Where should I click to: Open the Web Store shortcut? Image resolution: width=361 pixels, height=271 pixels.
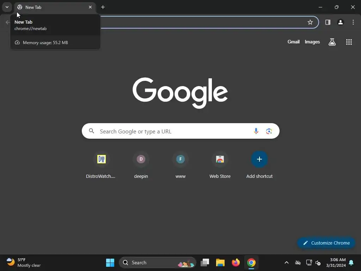[x=220, y=165]
